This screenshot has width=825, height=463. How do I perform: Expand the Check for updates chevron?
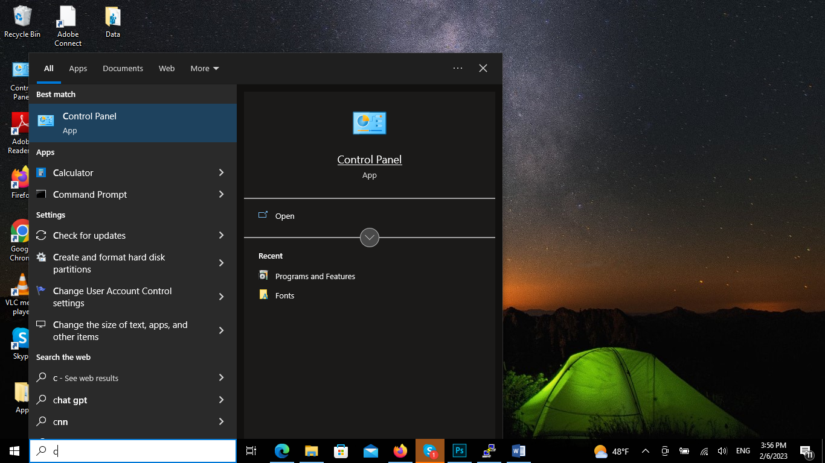(x=221, y=235)
